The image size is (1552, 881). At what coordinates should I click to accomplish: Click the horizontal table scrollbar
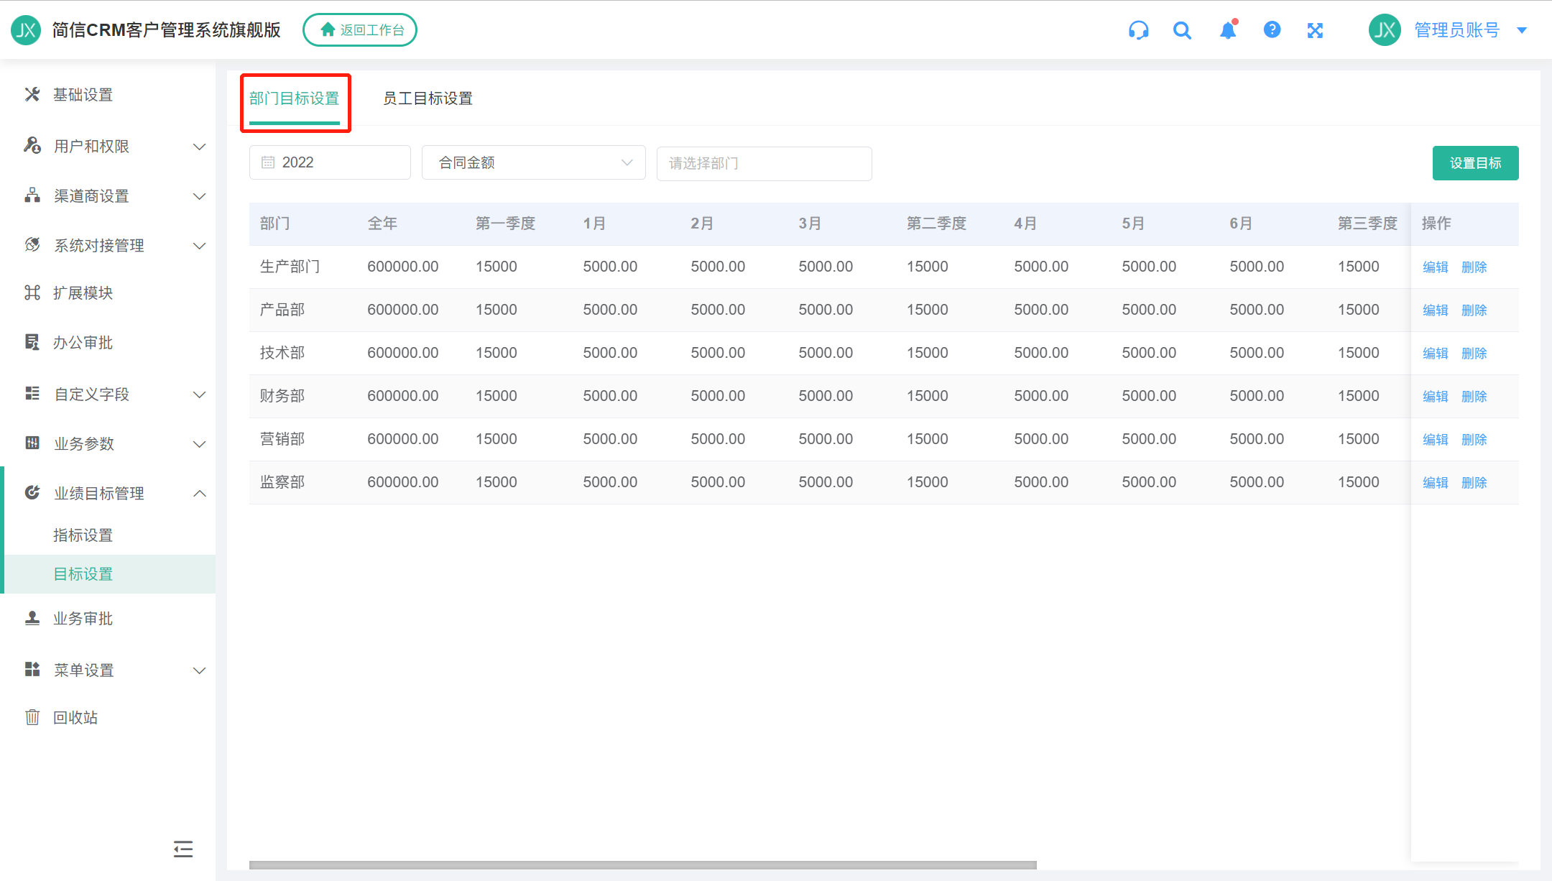click(642, 865)
